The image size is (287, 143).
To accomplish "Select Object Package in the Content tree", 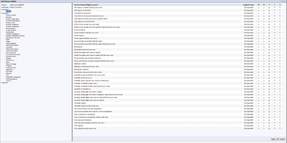I will 11,64.
